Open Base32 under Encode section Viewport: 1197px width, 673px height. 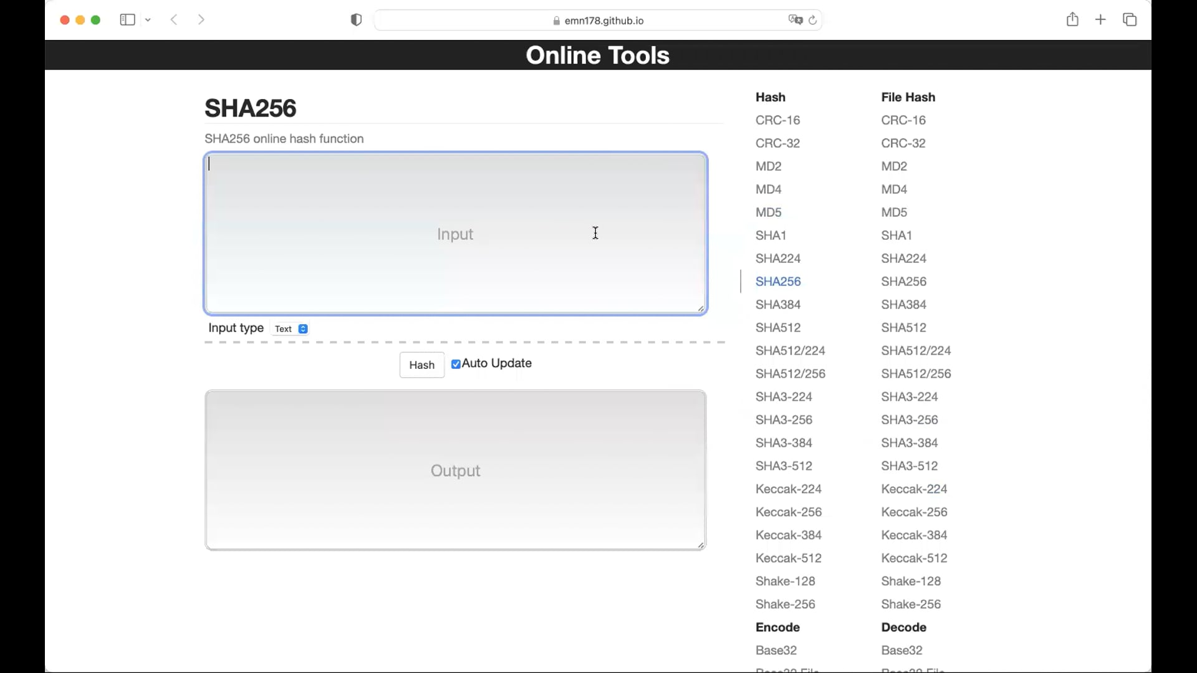[x=776, y=651]
